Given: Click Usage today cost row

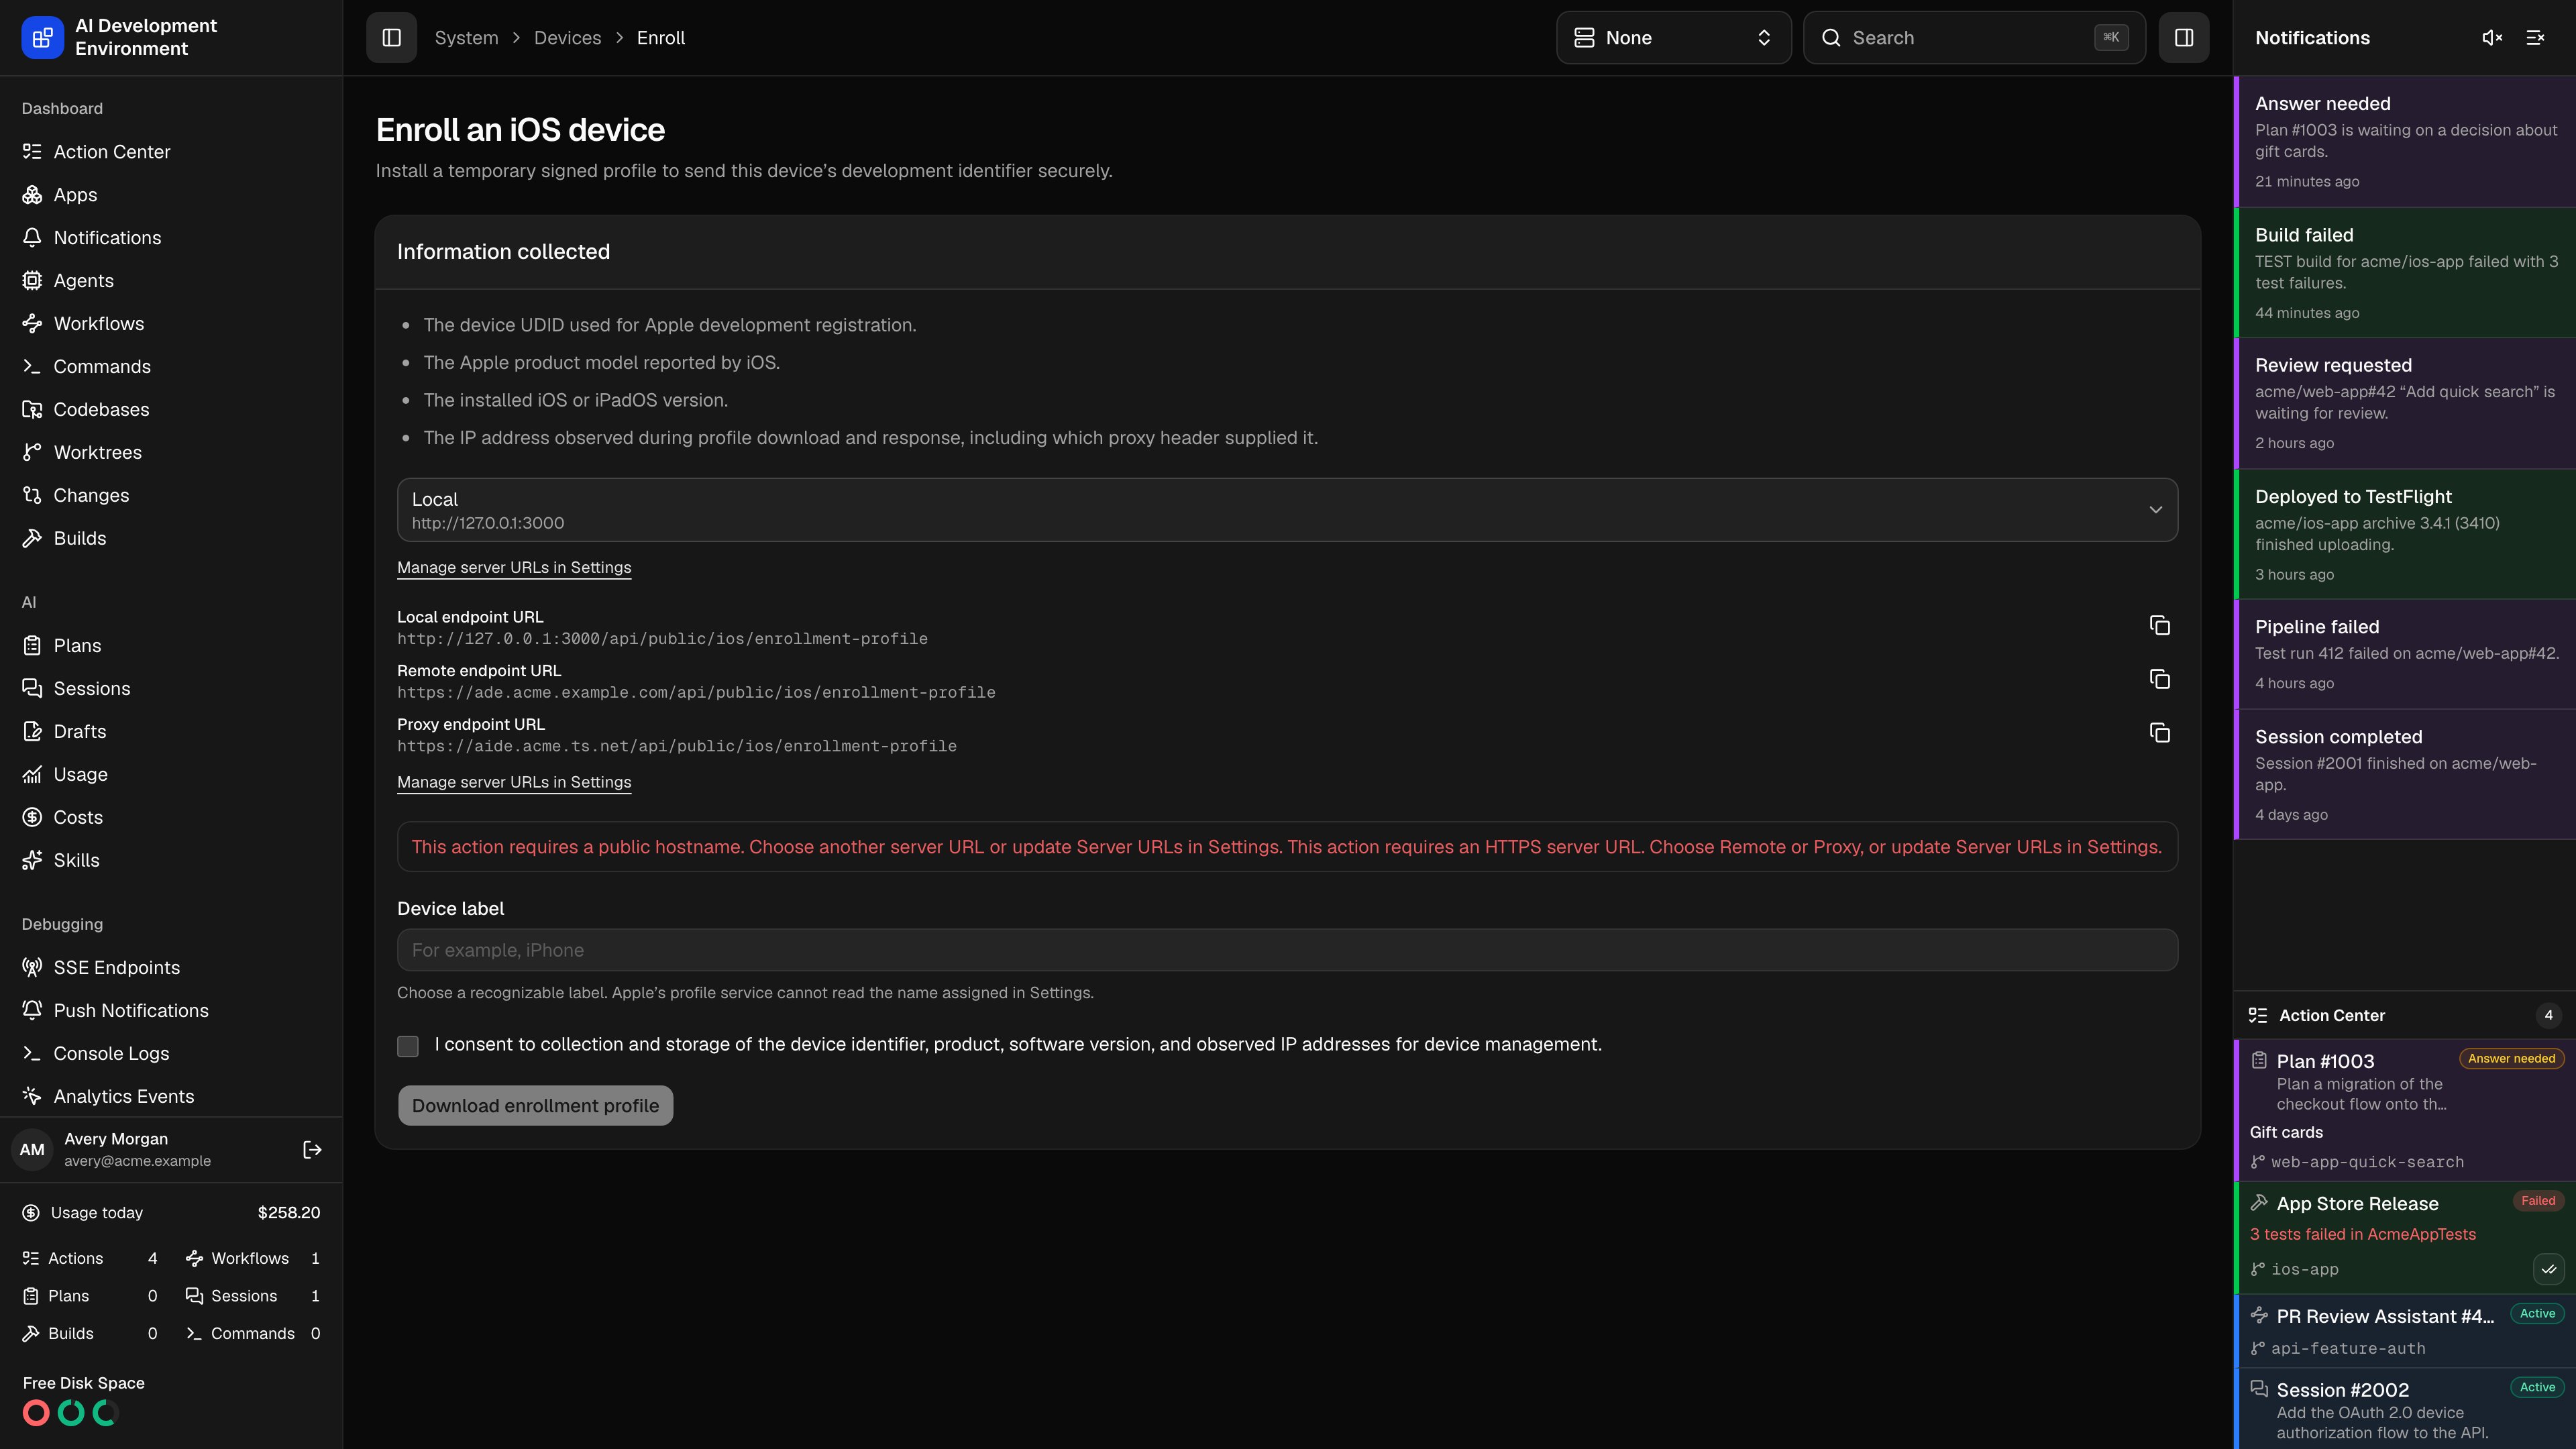Looking at the screenshot, I should point(171,1213).
